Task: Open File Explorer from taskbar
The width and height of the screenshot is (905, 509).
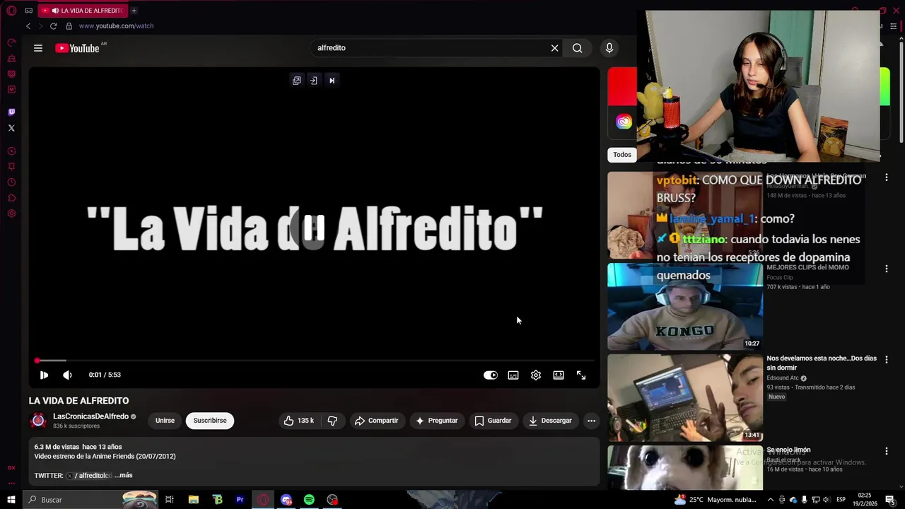Action: point(194,500)
